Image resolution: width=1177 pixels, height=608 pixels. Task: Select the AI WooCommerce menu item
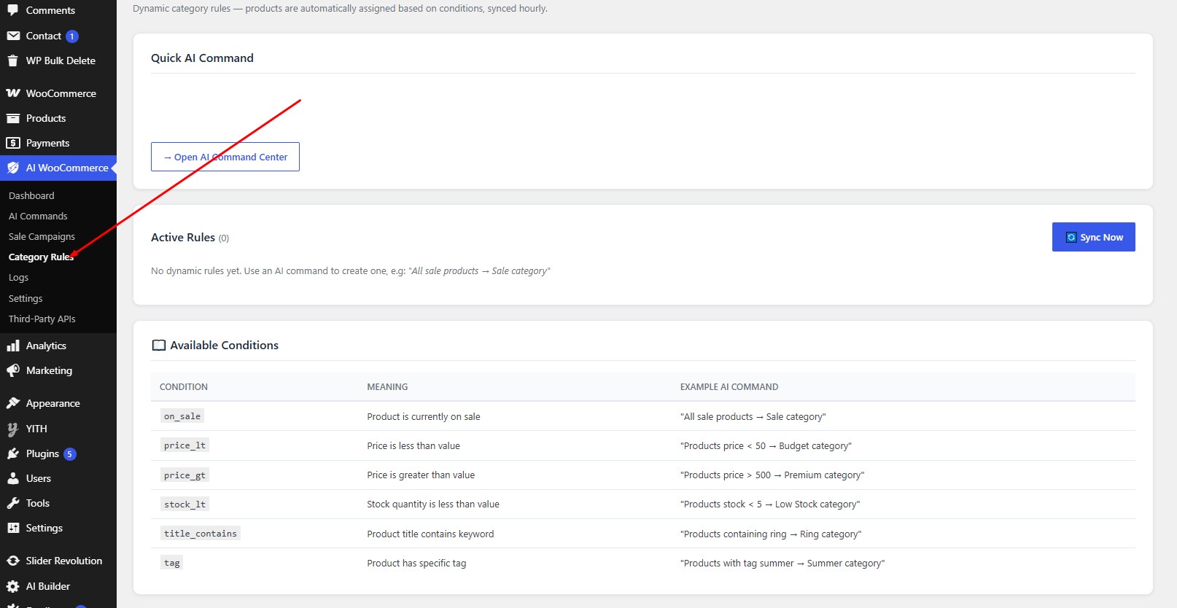[x=58, y=168]
